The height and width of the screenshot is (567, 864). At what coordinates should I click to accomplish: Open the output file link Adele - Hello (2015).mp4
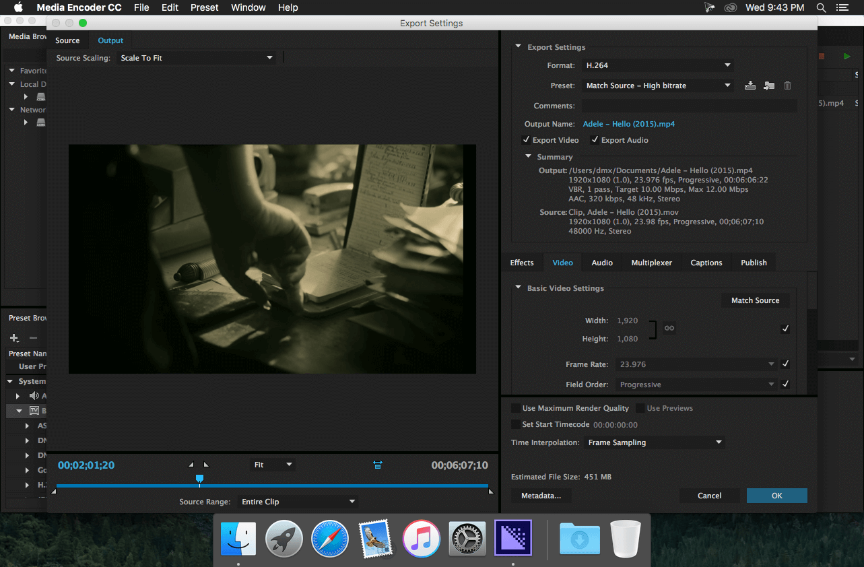pos(628,124)
